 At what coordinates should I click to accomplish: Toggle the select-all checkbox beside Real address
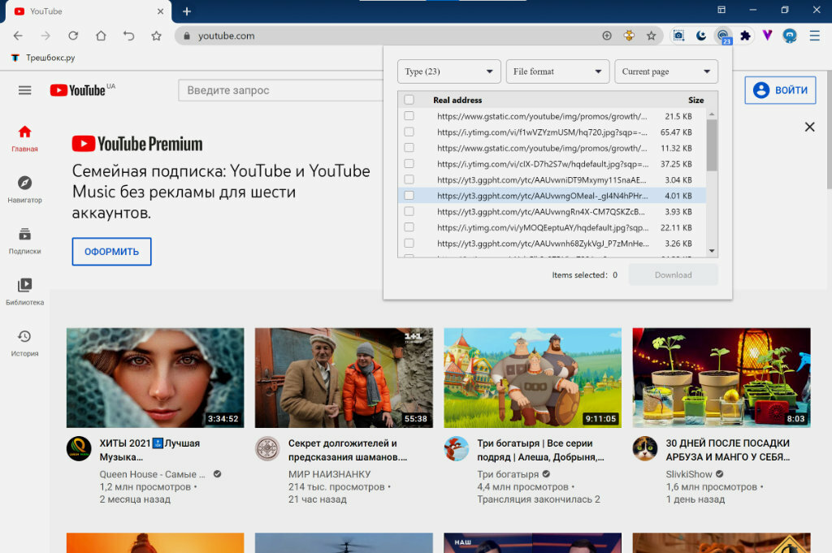point(409,100)
